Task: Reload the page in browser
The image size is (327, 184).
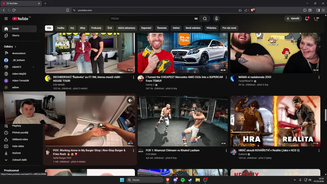Action: (x=14, y=10)
